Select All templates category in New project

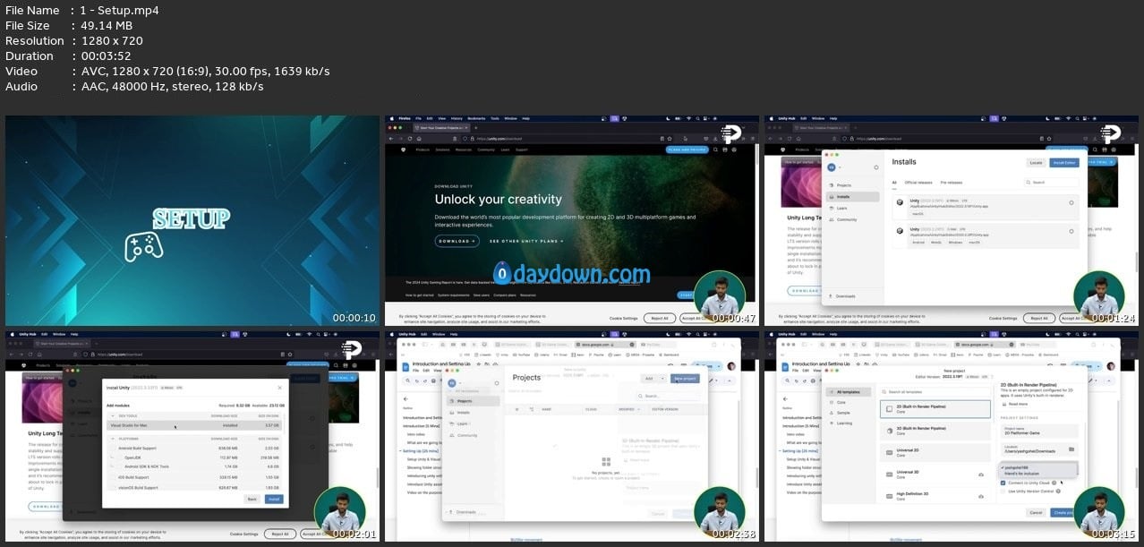(x=849, y=392)
